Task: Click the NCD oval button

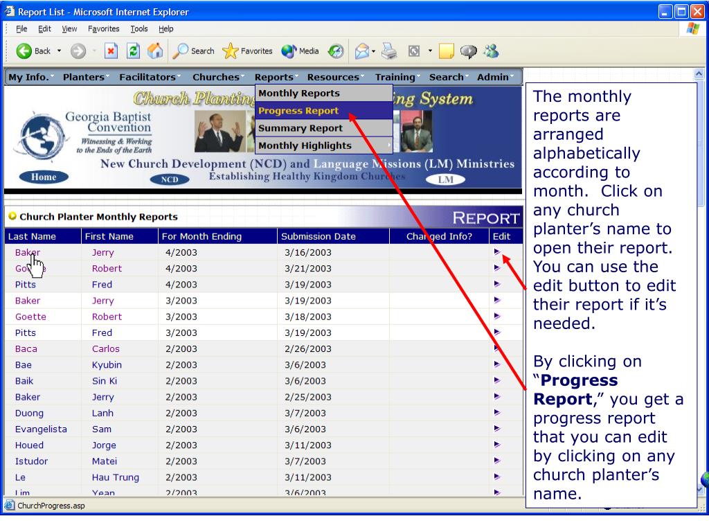Action: pos(170,179)
